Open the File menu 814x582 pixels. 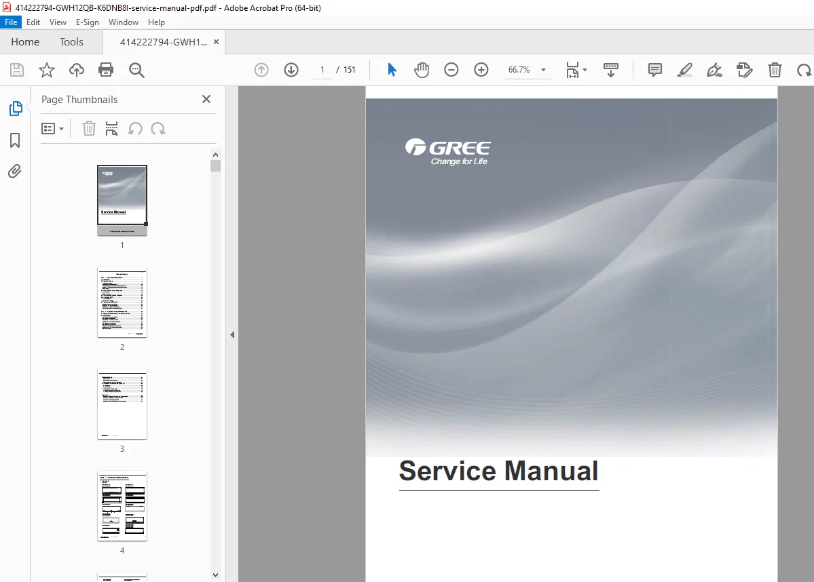point(11,22)
